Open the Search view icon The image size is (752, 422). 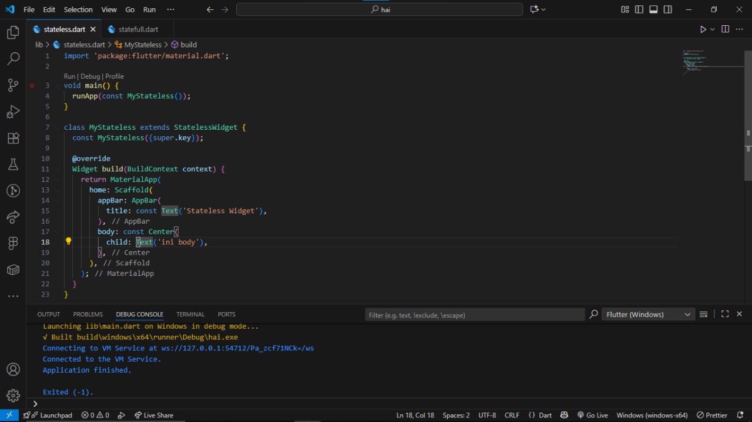tap(13, 59)
